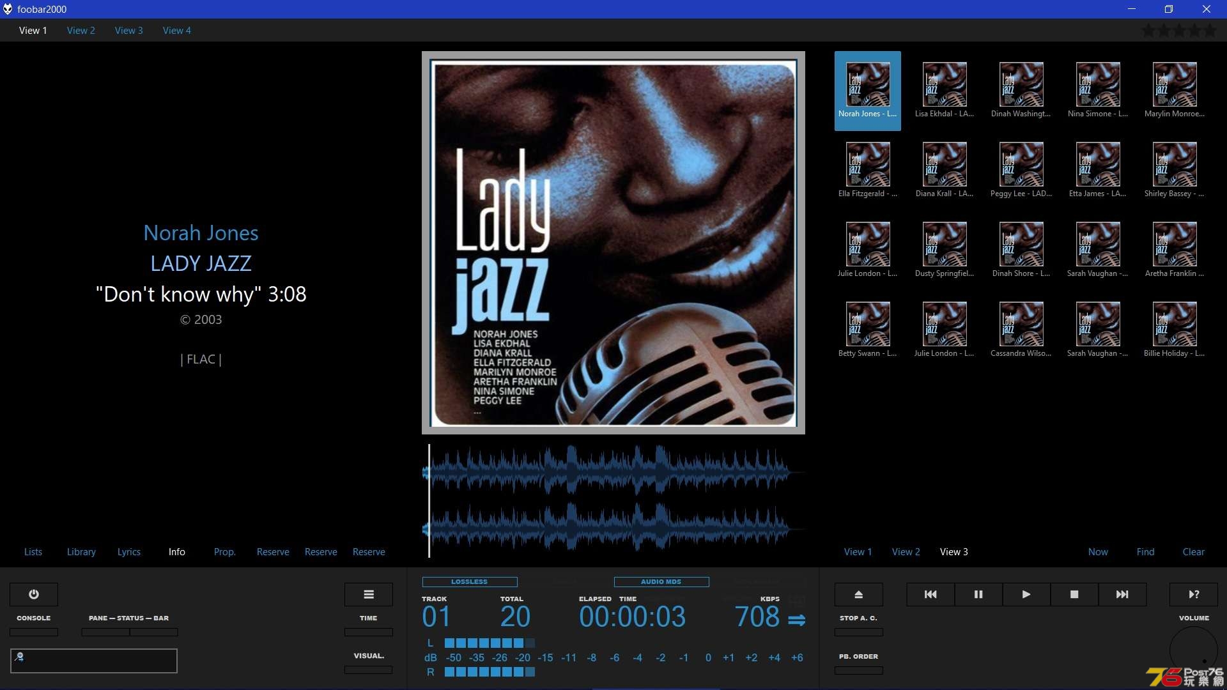Open the Prop. panel tab

(225, 552)
